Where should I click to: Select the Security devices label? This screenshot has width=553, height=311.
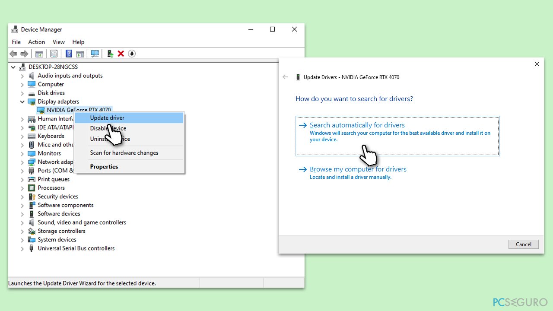(x=58, y=197)
